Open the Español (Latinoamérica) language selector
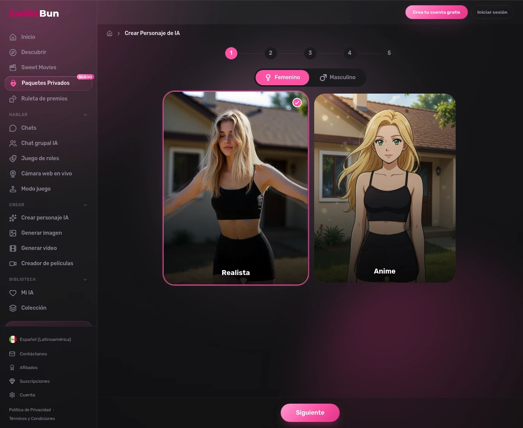This screenshot has width=523, height=428. click(40, 339)
